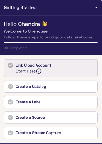Select the Create a Catalog step
This screenshot has height=144, width=102.
pyautogui.click(x=51, y=87)
